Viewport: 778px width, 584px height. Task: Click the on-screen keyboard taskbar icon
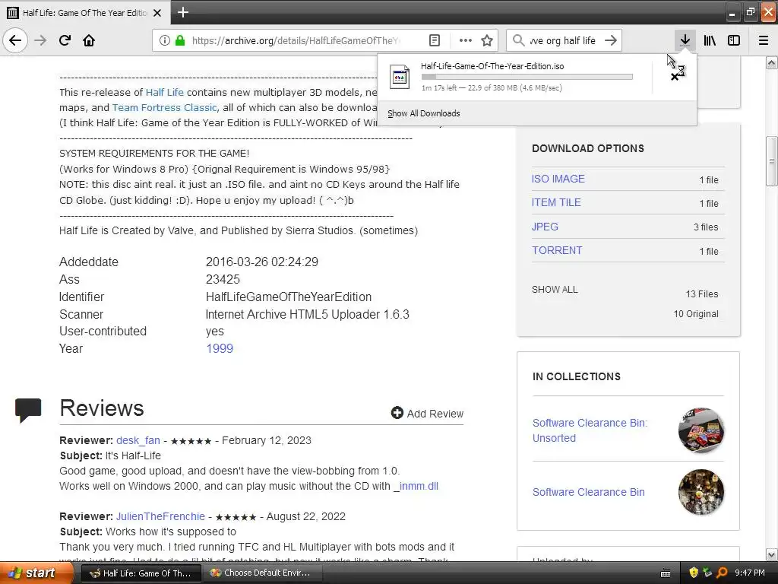tap(666, 573)
